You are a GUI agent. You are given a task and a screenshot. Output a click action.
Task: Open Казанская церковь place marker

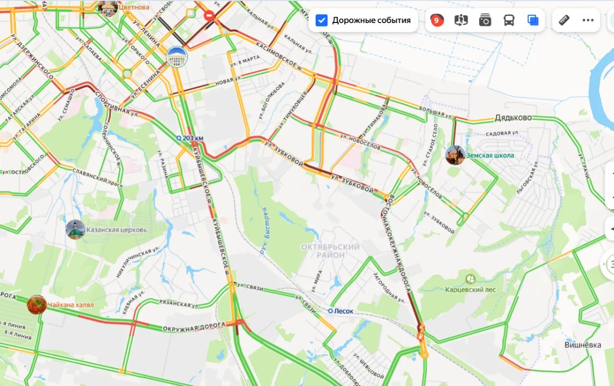click(x=75, y=230)
